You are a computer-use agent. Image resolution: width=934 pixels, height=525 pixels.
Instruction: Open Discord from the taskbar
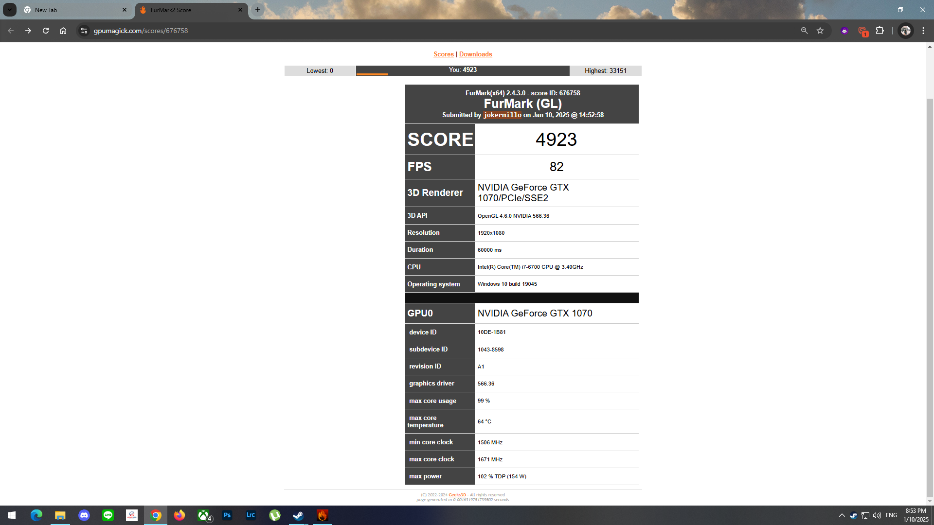point(84,515)
